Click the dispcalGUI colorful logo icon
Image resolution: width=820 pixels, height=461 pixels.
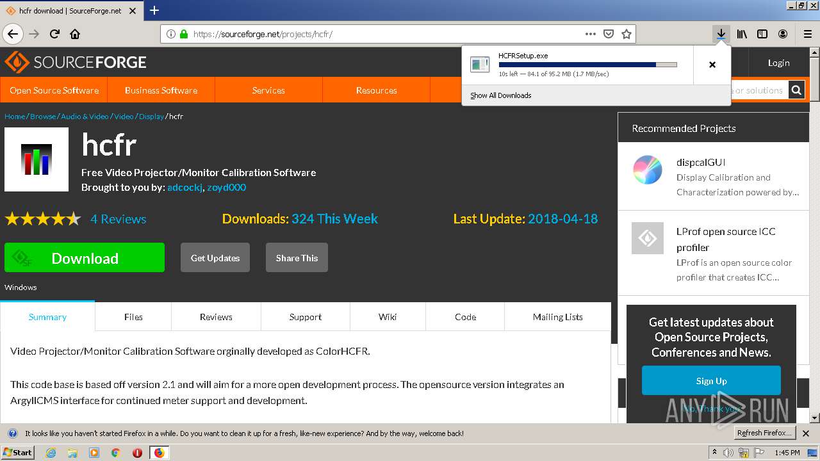648,170
